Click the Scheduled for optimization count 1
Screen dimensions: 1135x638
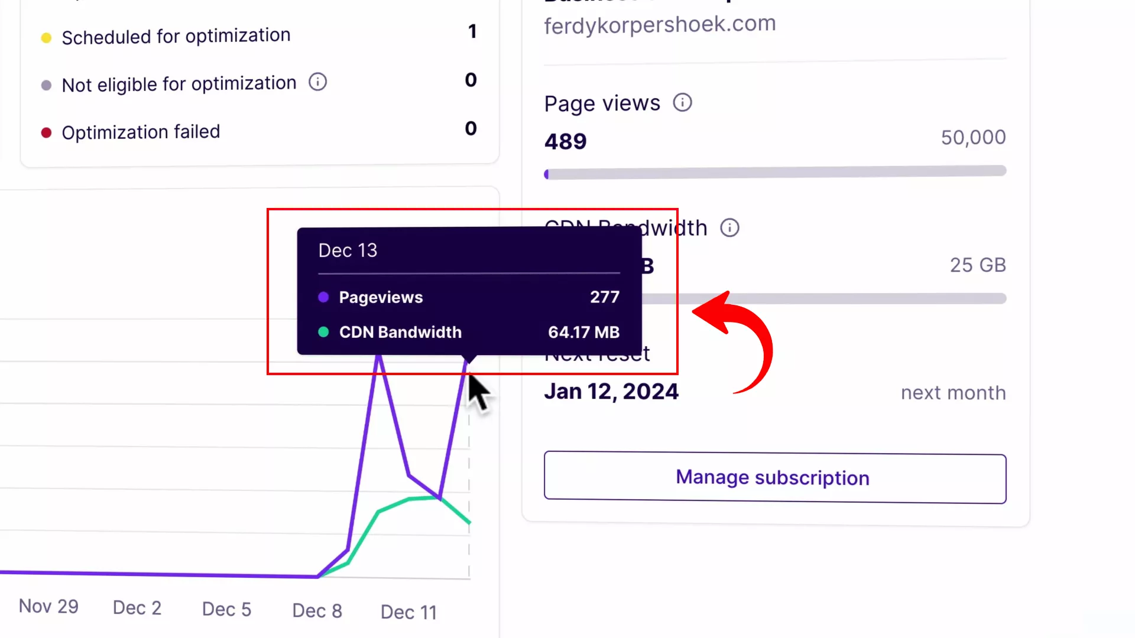(472, 31)
